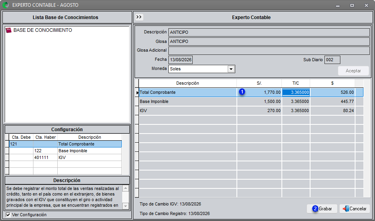This screenshot has width=375, height=221.
Task: Click the row selector arrow for Total Comprobante
Action: 137,93
